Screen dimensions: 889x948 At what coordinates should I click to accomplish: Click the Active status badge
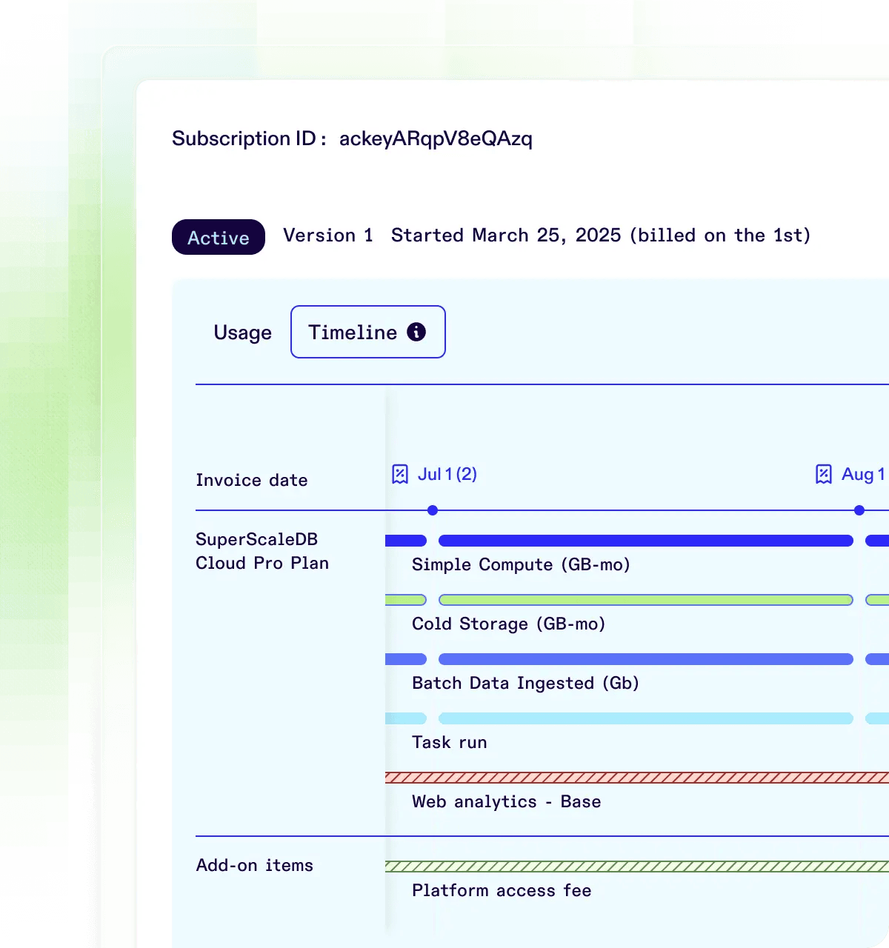pos(219,237)
